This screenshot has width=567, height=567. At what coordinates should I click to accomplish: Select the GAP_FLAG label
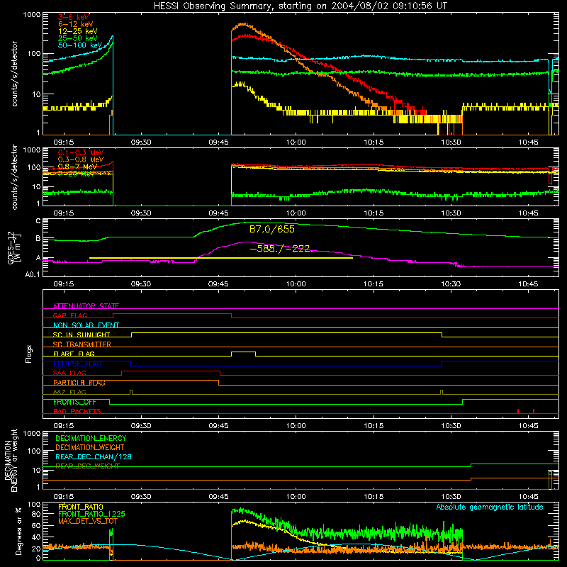69,315
